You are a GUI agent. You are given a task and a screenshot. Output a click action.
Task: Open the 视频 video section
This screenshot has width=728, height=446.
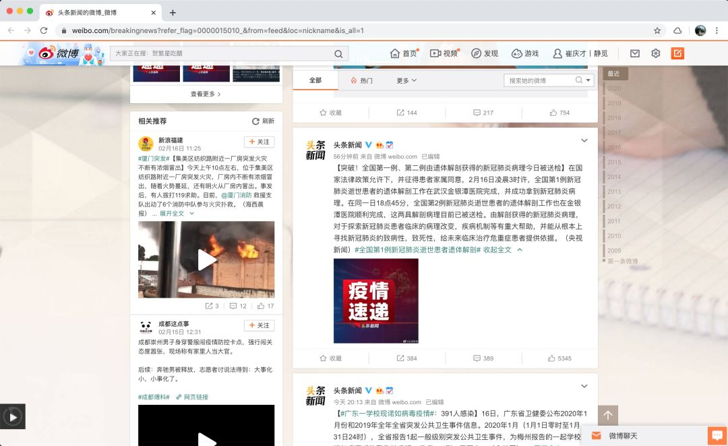[x=444, y=53]
